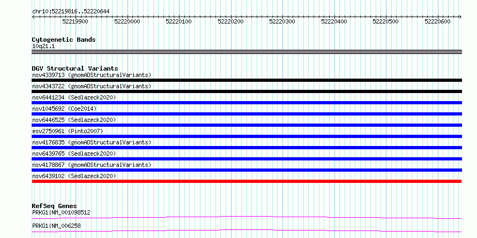Open the PRKG1|NM_006258 transcript label
This screenshot has height=238, width=477.
click(x=57, y=226)
